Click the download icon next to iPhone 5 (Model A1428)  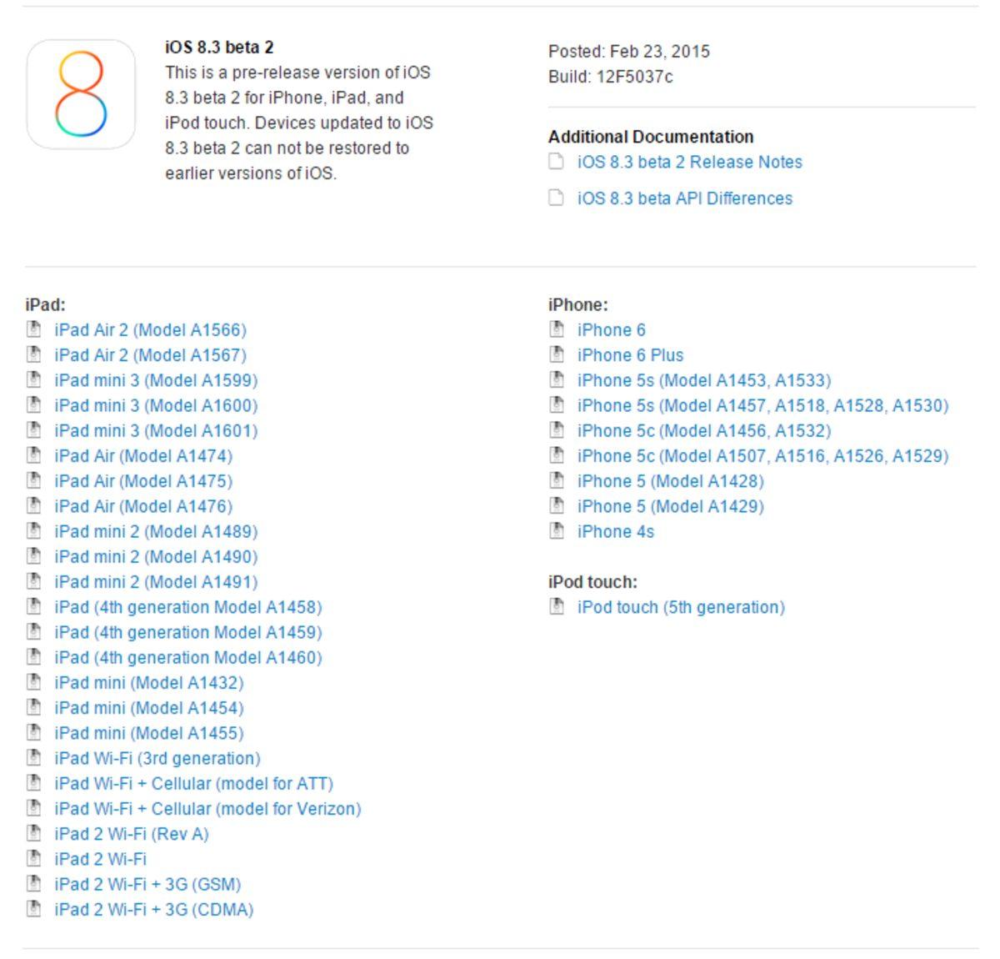[557, 481]
